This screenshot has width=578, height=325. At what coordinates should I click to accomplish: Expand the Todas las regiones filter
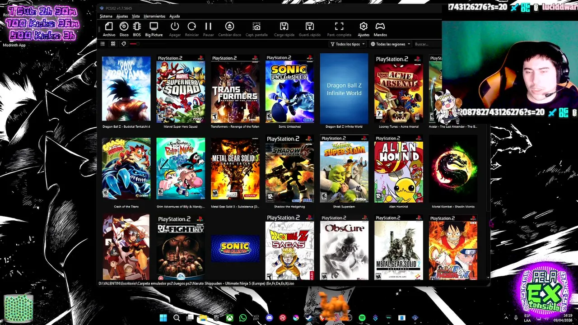click(x=391, y=44)
